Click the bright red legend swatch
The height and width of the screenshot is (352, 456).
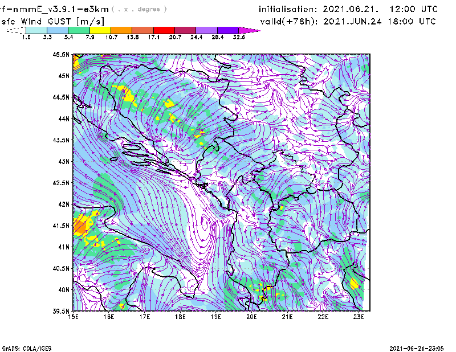[x=164, y=30]
